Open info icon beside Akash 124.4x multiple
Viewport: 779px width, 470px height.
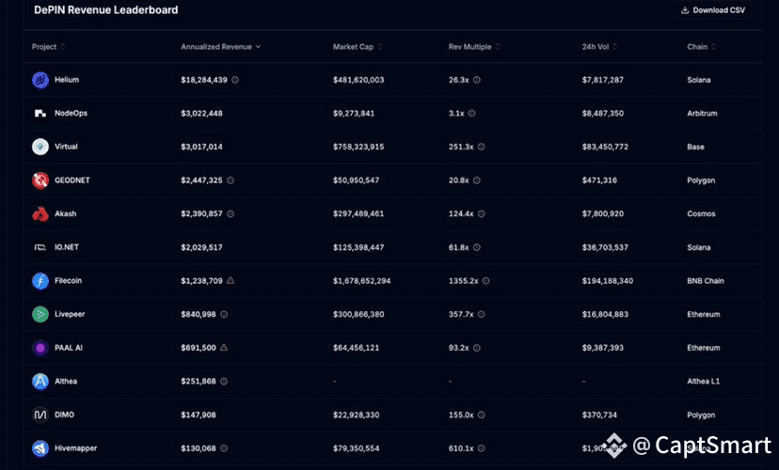pos(482,214)
